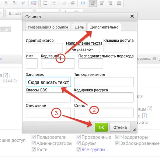Apply superscript formatting in the toolbar
Screen dimensions: 160x157
(23, 3)
